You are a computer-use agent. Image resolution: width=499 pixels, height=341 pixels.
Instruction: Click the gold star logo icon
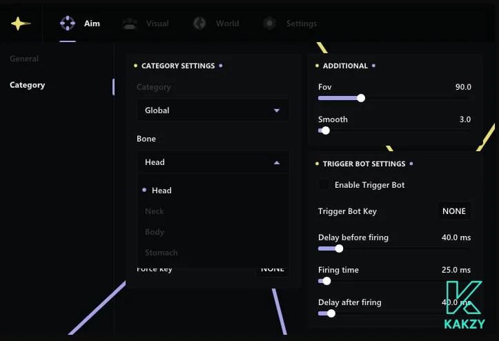(x=21, y=23)
